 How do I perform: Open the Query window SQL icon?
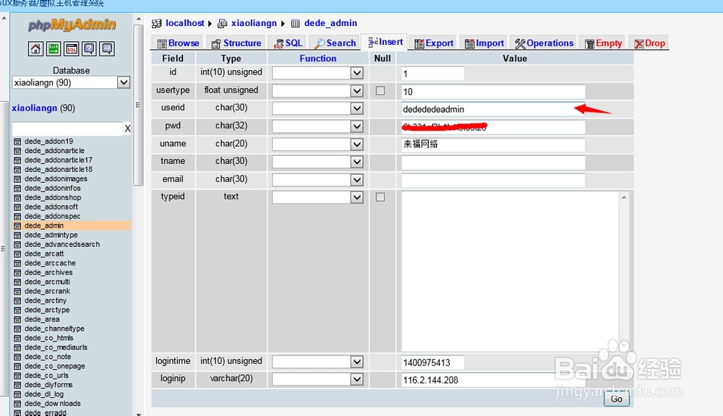tap(72, 48)
